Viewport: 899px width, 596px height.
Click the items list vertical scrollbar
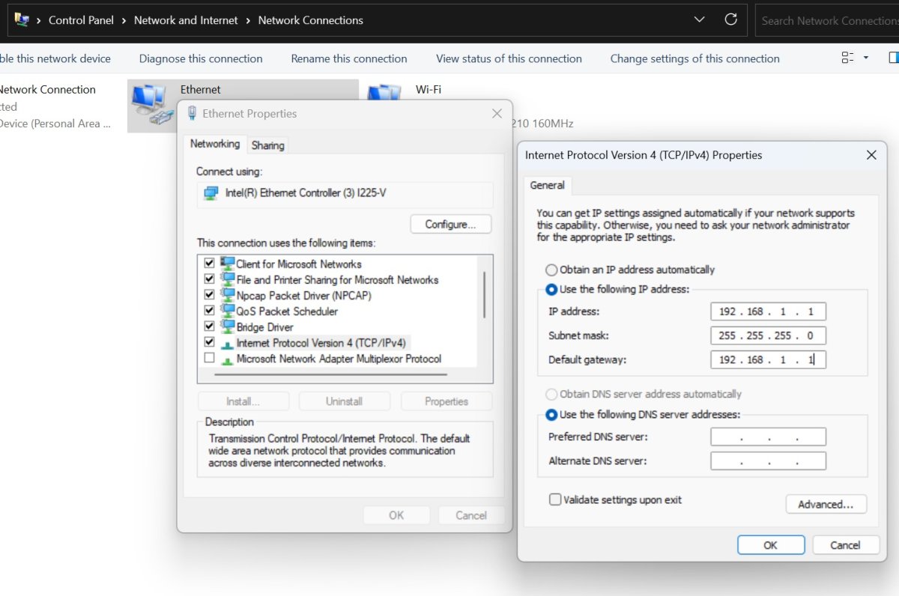pos(485,295)
